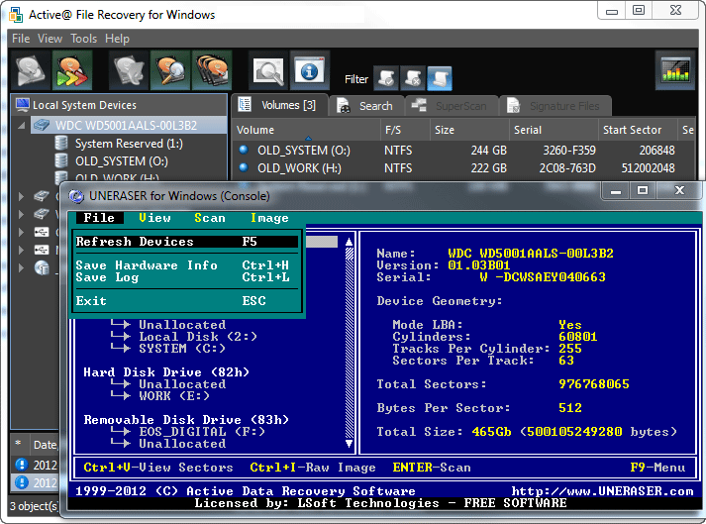Select System Reserved (1:) tree item
Screen dimensions: 706x524
(129, 144)
